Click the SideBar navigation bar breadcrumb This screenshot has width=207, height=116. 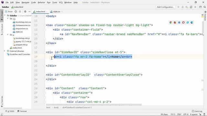pos(5,7)
